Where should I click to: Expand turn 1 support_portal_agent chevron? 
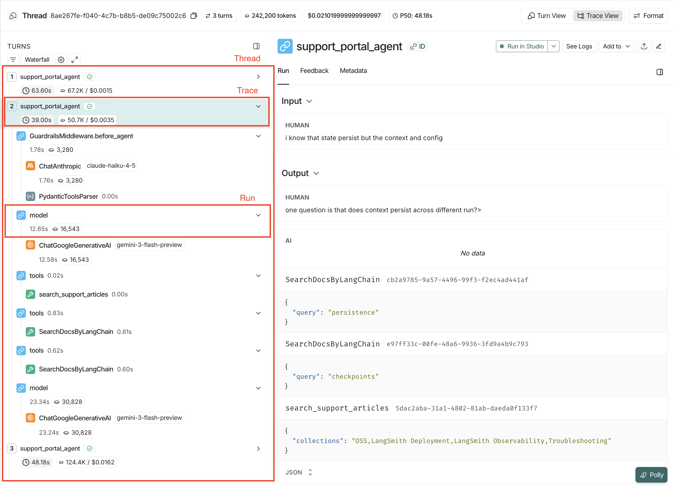click(x=258, y=77)
